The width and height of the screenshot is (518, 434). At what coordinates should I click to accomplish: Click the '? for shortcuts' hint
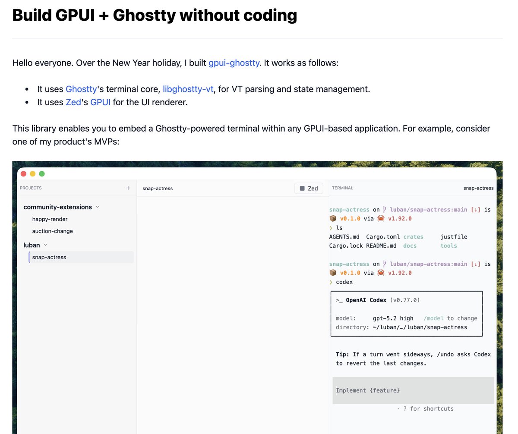point(428,409)
